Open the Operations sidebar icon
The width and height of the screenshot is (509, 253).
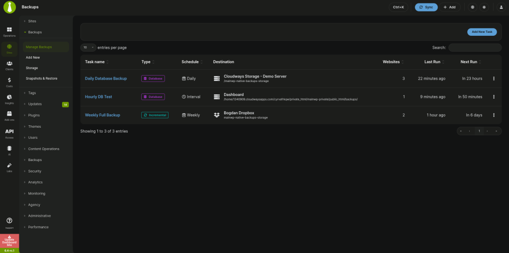pyautogui.click(x=9, y=32)
